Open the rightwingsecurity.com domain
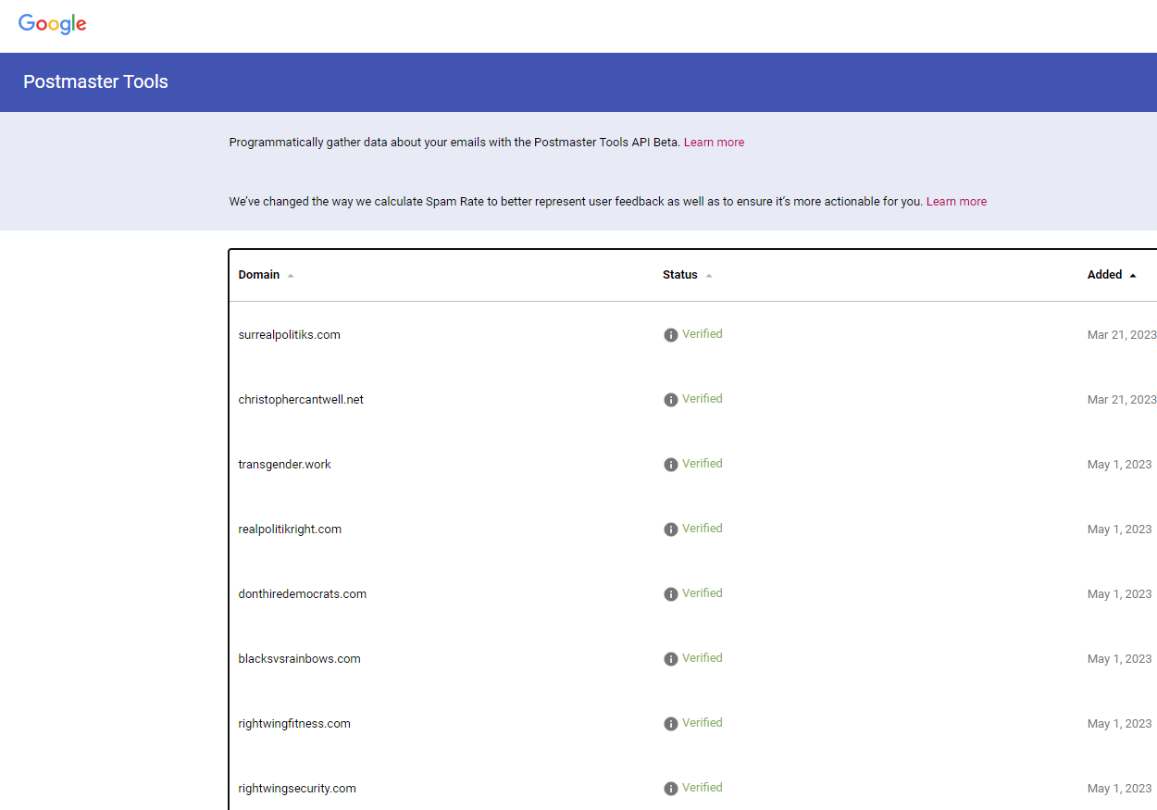 pos(297,789)
